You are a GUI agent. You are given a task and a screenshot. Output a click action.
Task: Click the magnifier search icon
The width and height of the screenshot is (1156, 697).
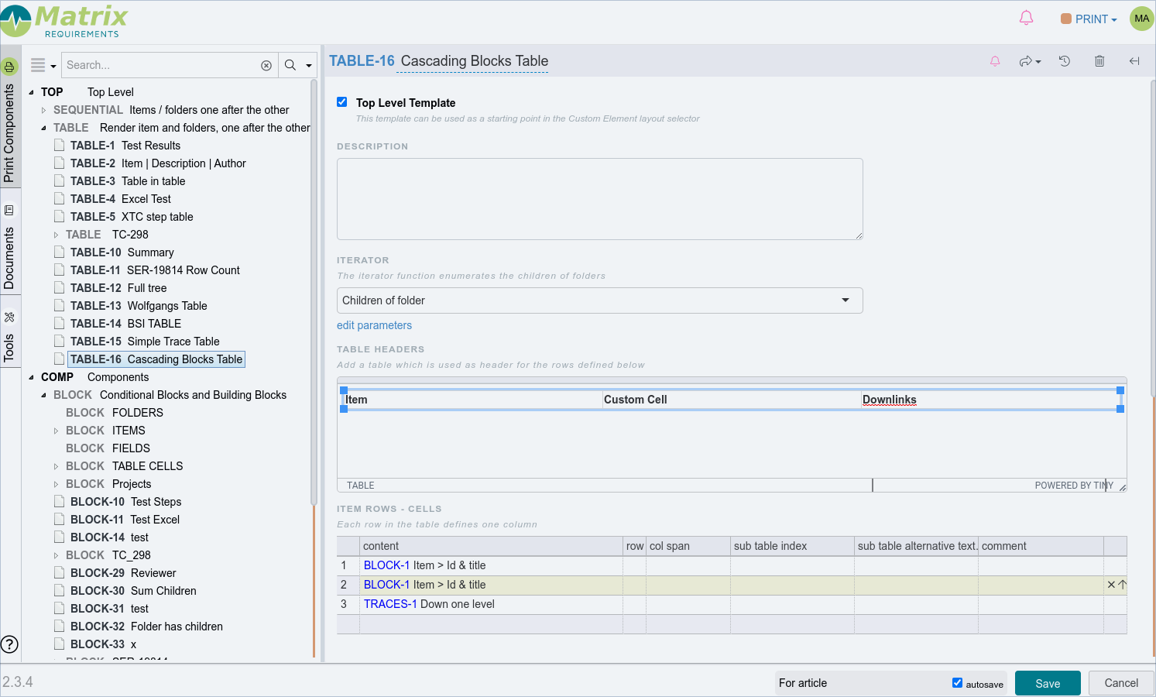point(290,66)
